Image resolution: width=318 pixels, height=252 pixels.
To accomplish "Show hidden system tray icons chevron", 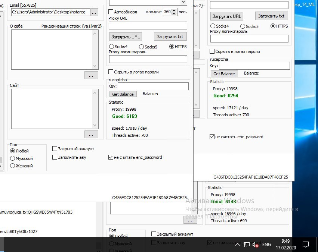I will 238,245.
